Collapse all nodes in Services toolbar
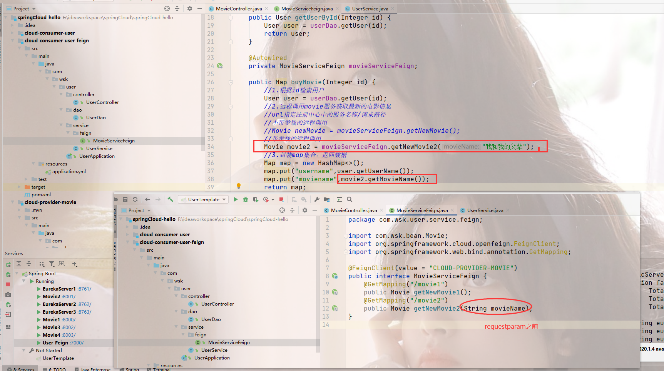664x371 pixels. (x=29, y=264)
